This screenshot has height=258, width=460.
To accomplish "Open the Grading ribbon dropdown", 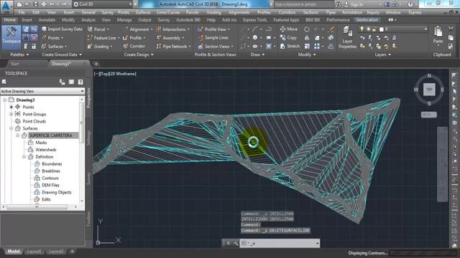I will tap(100, 47).
